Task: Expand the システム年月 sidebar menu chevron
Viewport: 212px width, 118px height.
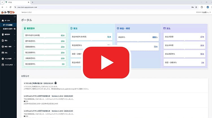Action: pos(14,65)
